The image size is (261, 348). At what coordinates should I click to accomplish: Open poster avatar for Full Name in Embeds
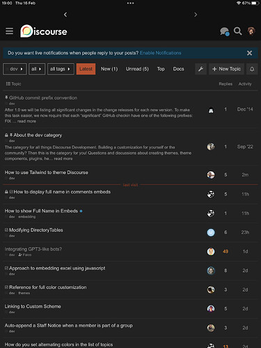211,213
